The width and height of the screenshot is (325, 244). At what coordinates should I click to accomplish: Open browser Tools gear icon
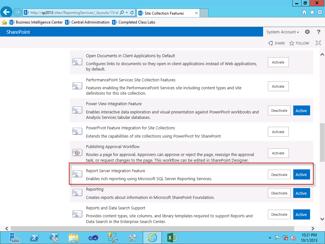320,12
